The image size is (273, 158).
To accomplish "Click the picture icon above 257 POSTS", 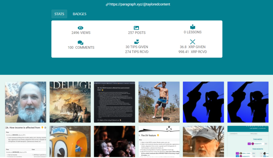I will (x=136, y=28).
